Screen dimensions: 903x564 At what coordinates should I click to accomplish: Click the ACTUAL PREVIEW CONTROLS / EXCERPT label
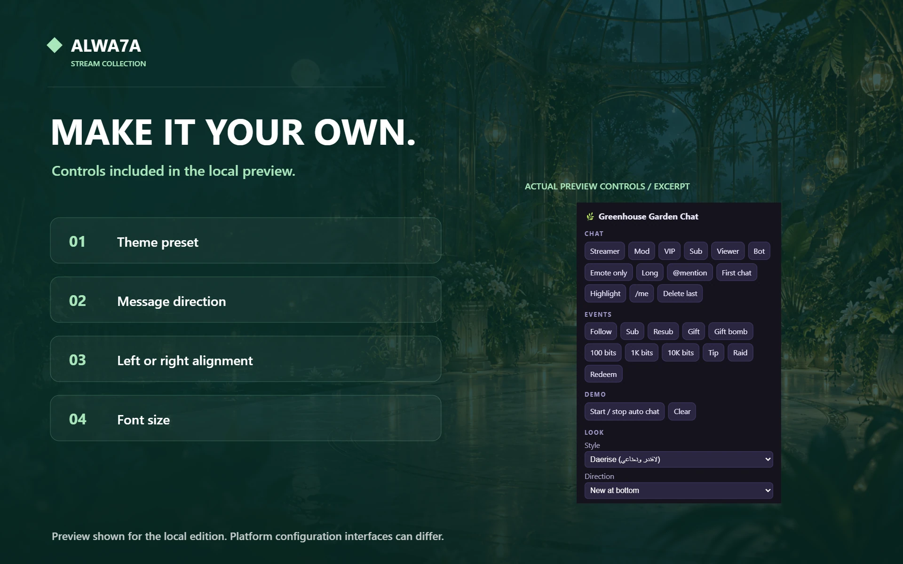click(x=607, y=186)
